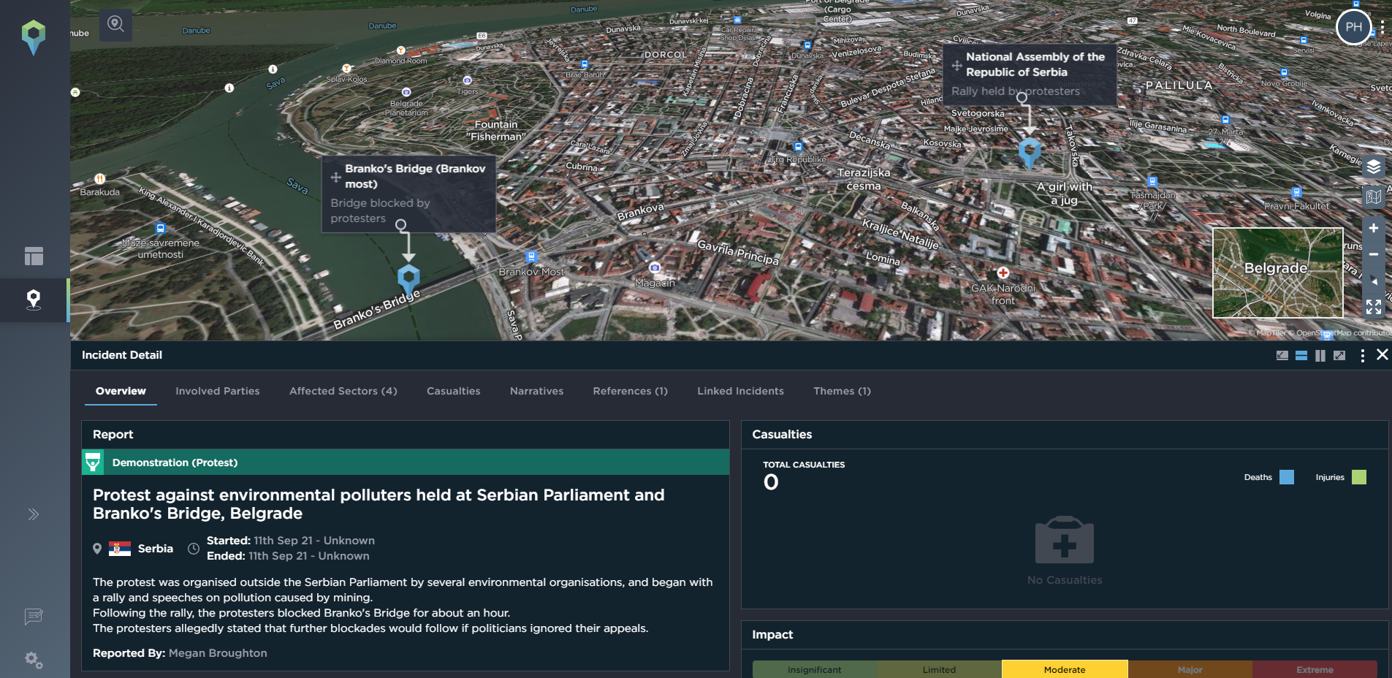Open the settings gears in the sidebar
The image size is (1392, 678).
click(x=34, y=660)
